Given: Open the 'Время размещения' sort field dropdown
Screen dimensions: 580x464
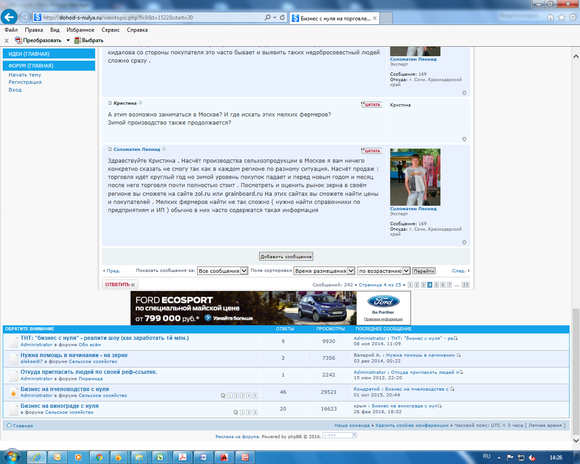Looking at the screenshot, I should [x=324, y=271].
